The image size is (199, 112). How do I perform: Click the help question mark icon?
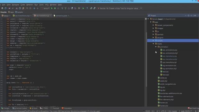coord(87,8)
